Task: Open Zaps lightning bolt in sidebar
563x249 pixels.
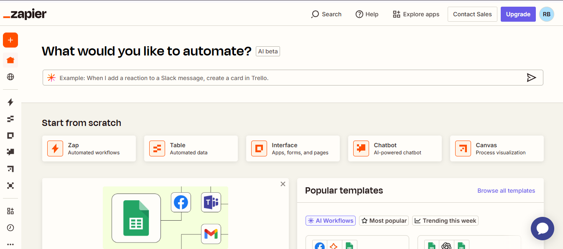Action: (10, 102)
